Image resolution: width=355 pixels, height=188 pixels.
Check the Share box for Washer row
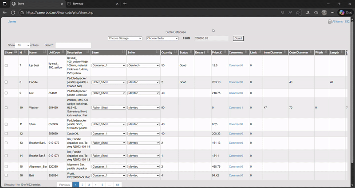[x=6, y=107]
